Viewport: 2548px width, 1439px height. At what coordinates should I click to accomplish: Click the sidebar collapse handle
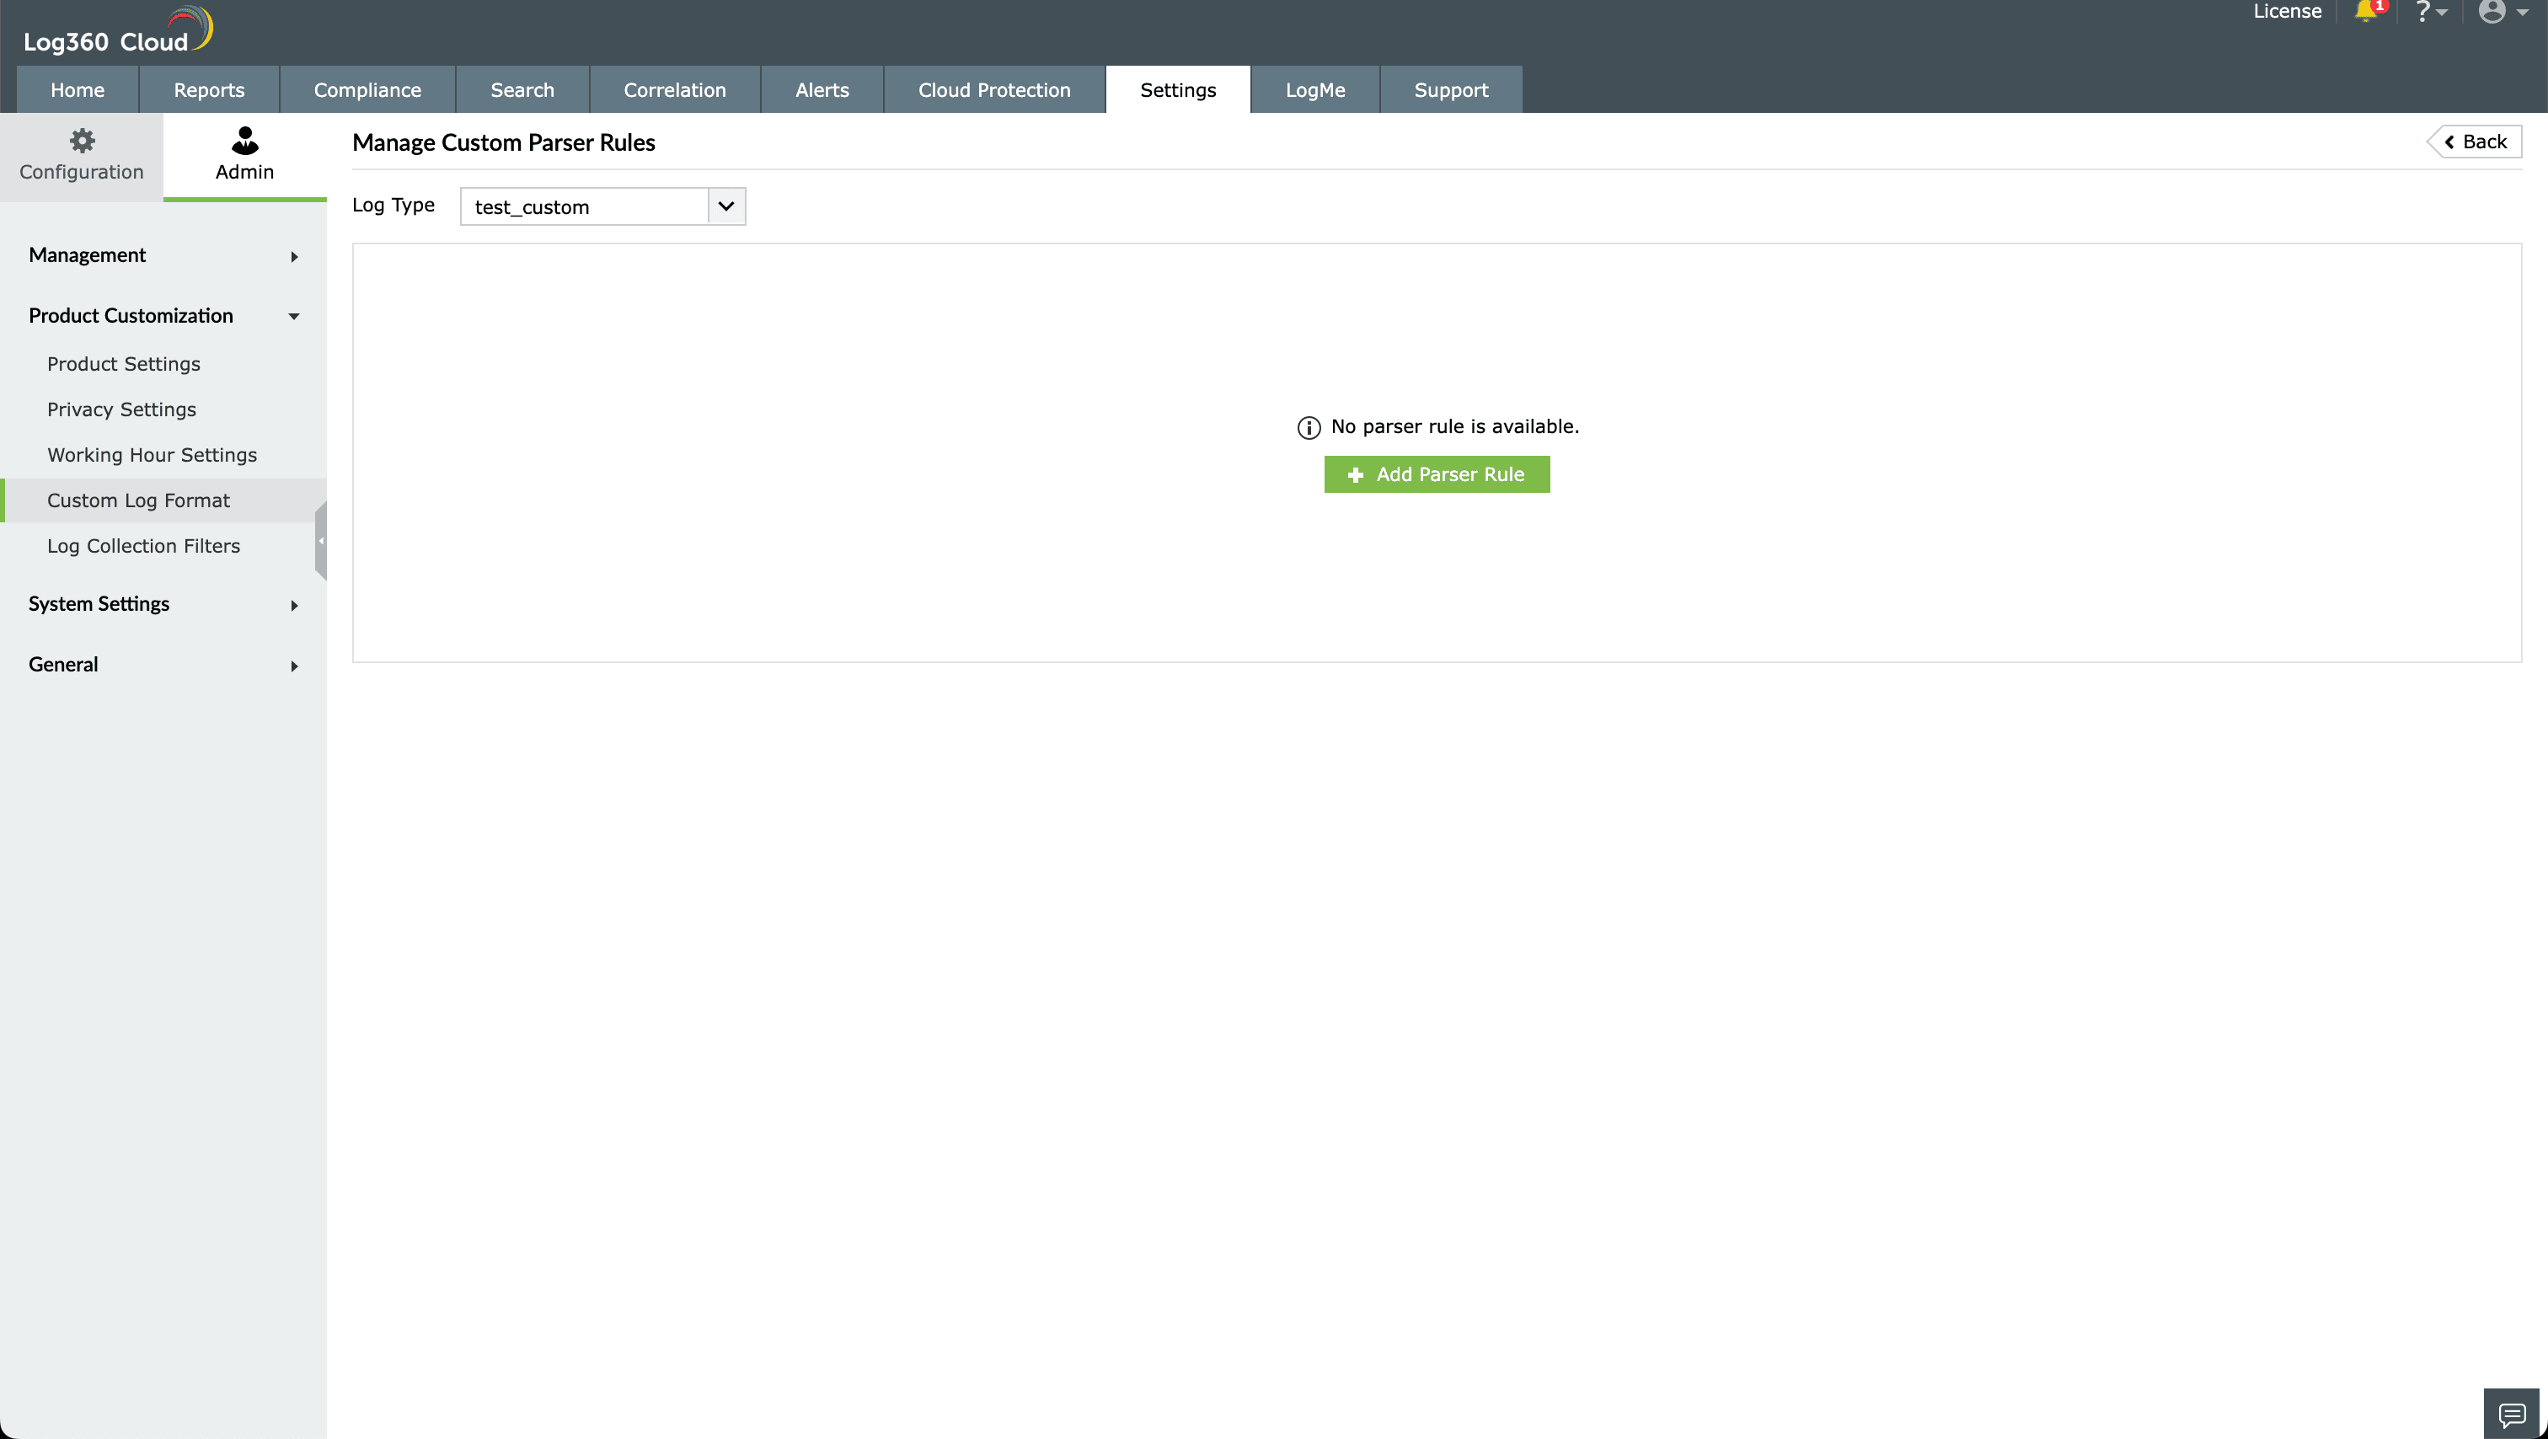tap(320, 540)
